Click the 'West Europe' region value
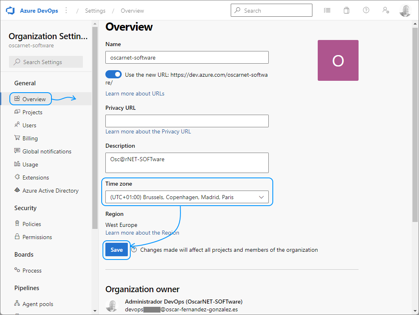Screen dimensions: 419x315 coord(121,225)
